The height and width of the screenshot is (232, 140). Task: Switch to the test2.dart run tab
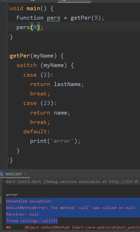coord(13,174)
